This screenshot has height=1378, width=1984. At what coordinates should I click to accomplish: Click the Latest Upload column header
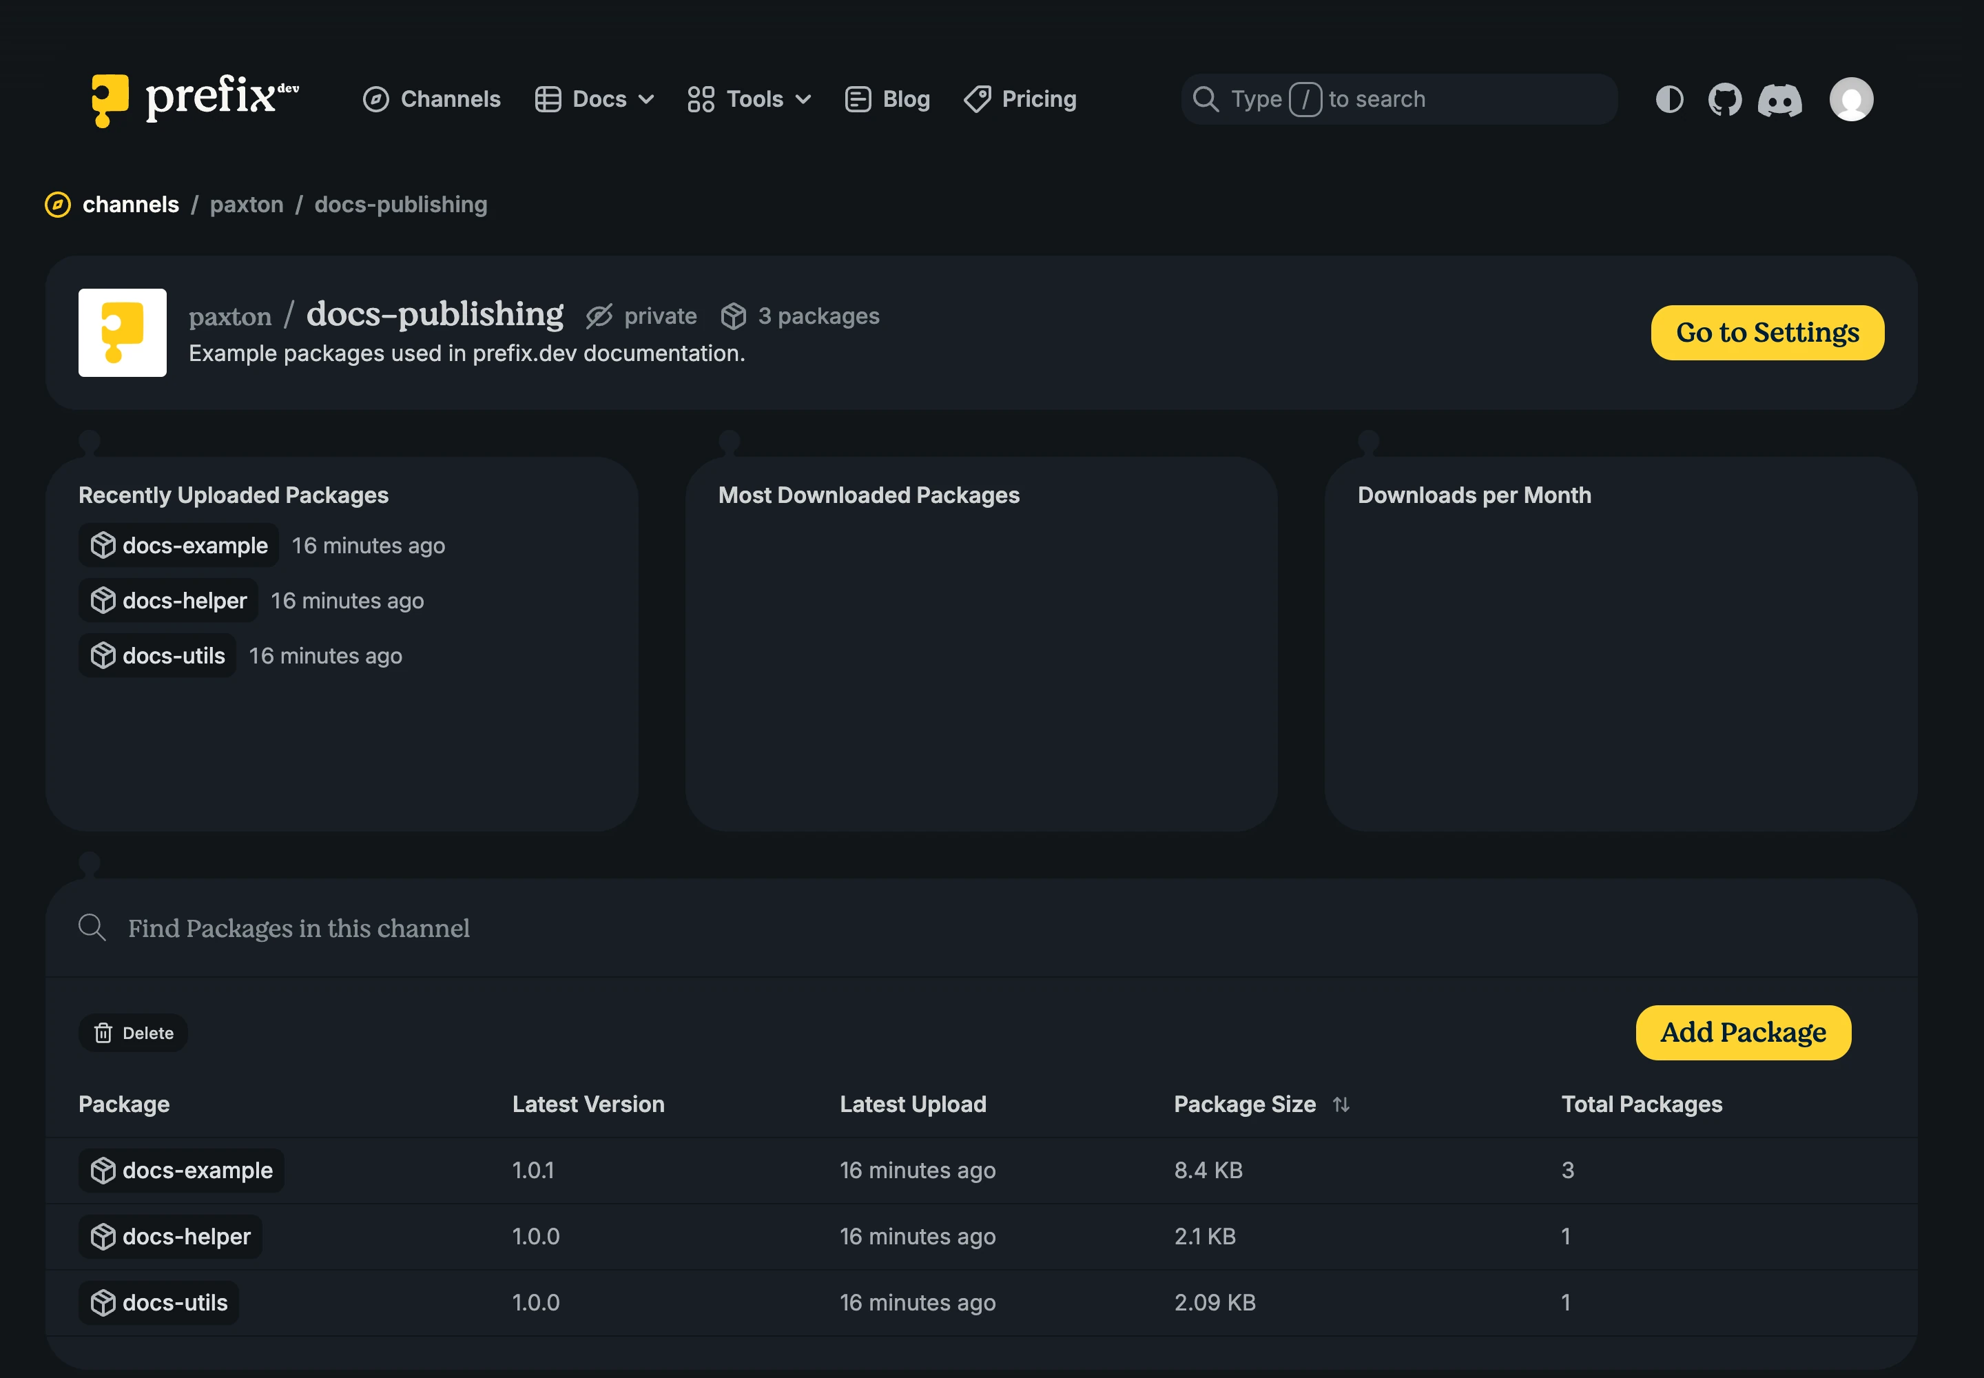(913, 1104)
